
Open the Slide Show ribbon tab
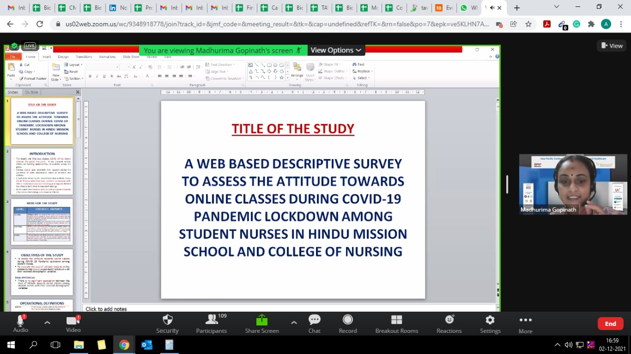click(x=131, y=57)
